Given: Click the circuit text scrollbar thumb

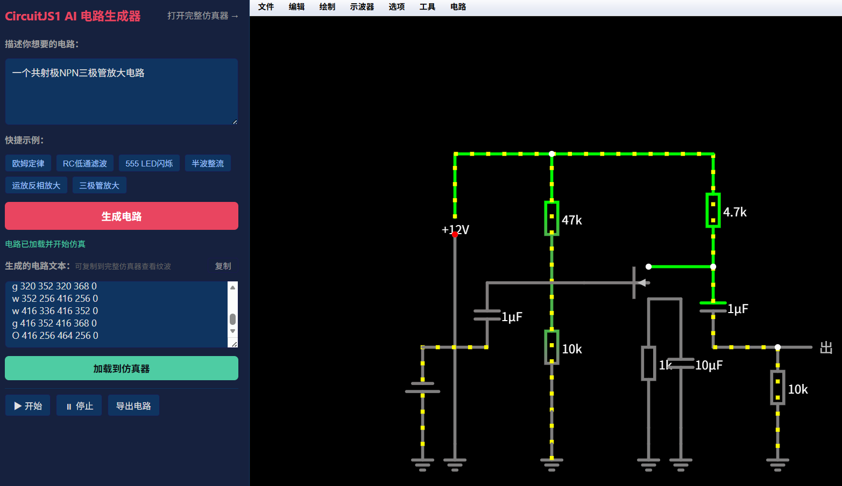Looking at the screenshot, I should [232, 319].
